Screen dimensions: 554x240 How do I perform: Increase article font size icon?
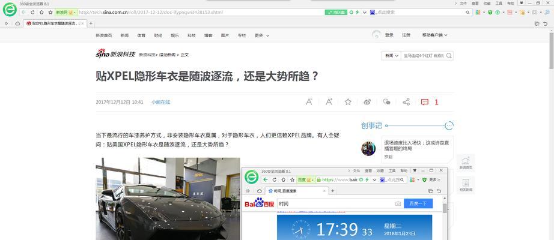point(329,102)
